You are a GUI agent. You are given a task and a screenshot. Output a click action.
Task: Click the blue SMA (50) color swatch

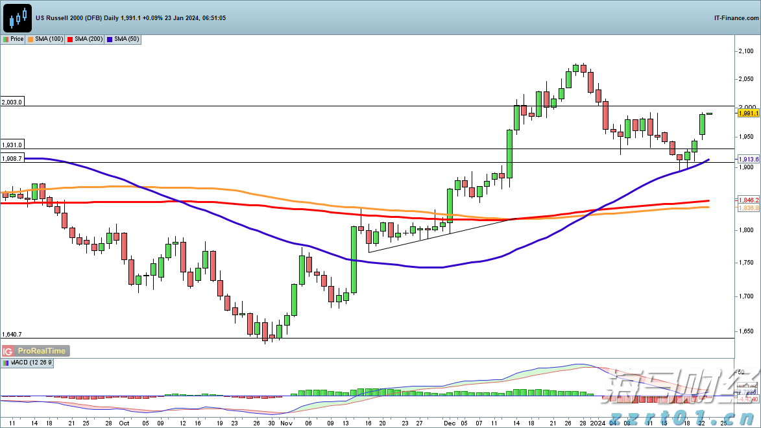coord(109,40)
